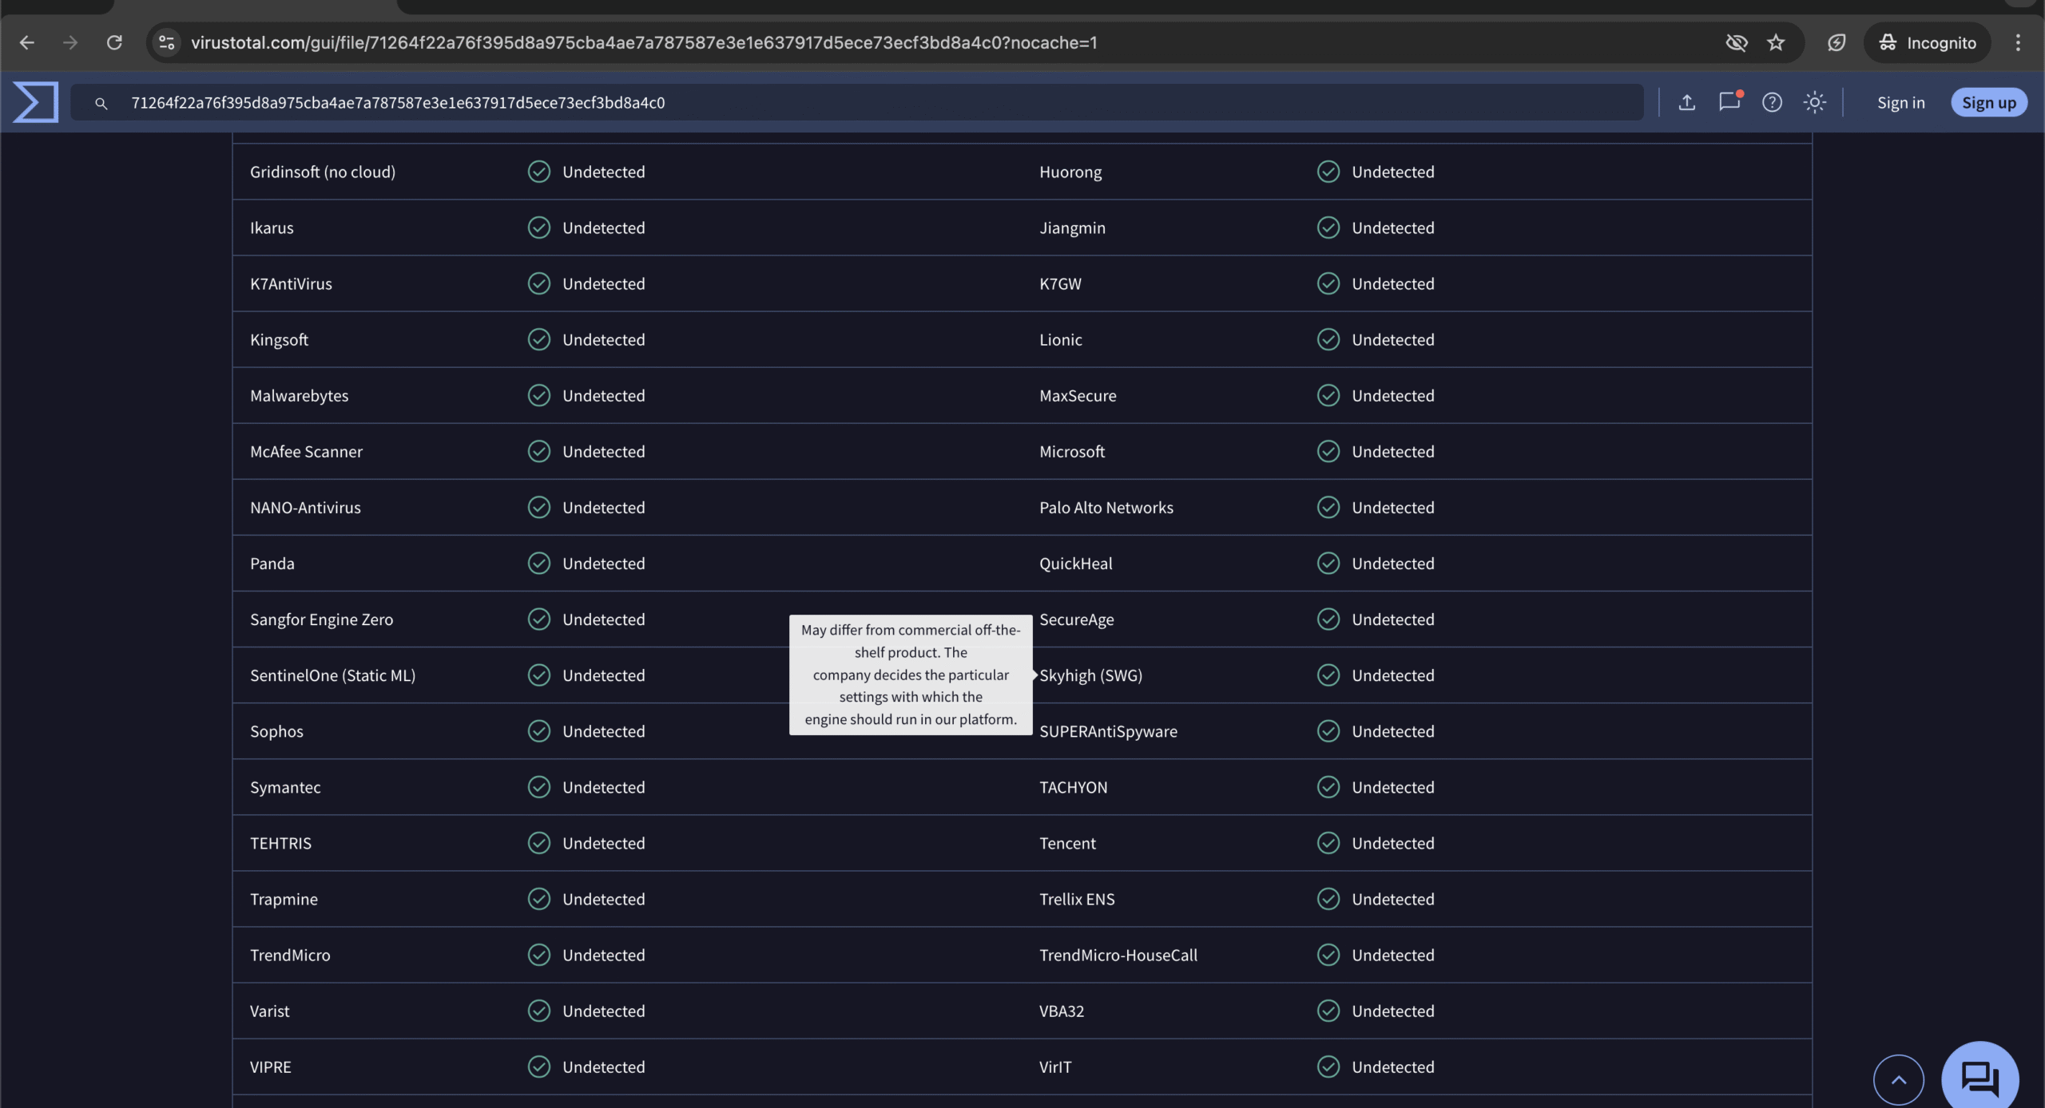Screen dimensions: 2045x1108
Task: Click the tracking protection eye icon
Action: [x=1736, y=42]
